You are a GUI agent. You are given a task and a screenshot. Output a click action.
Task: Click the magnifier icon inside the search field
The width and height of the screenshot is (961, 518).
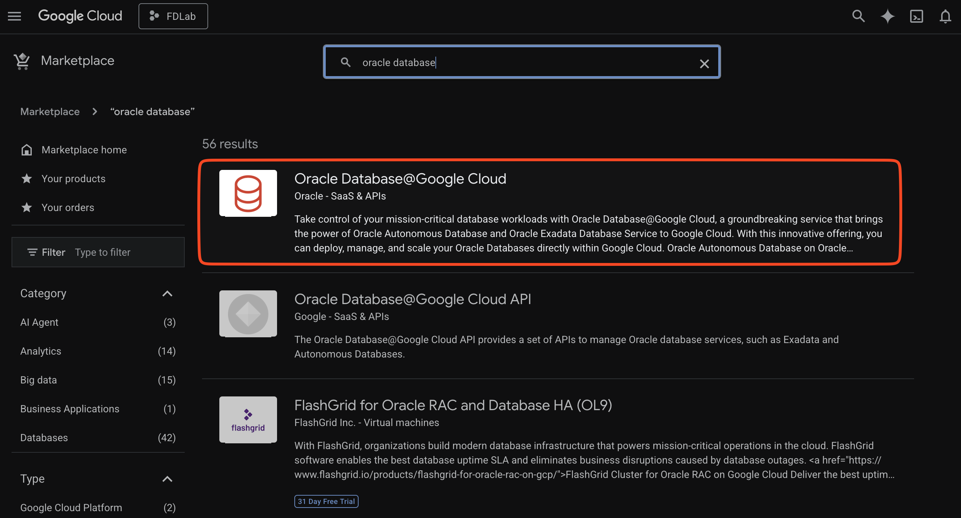click(x=346, y=62)
